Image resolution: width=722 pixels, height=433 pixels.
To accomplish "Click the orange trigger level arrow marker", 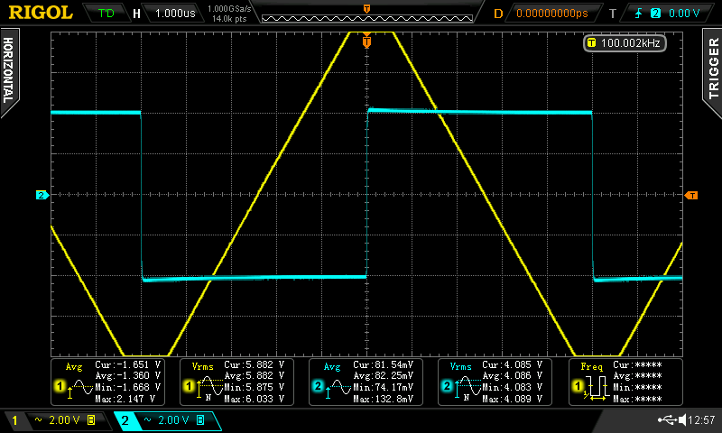I will [691, 195].
